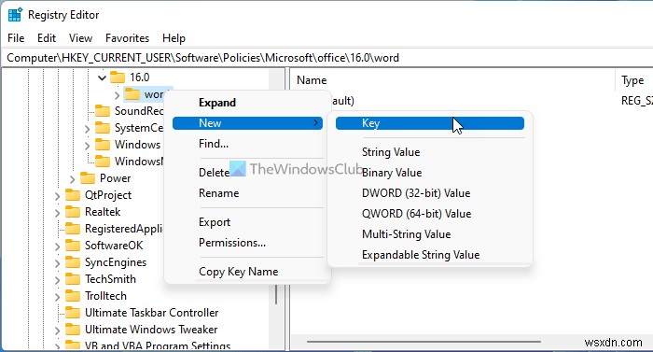Select the Windows tree key
Screen dimensions: 653x352
click(x=137, y=145)
